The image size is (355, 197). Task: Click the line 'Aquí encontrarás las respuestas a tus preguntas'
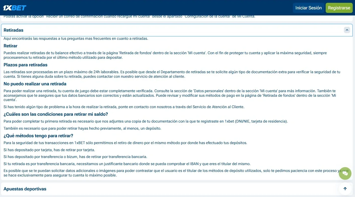pyautogui.click(x=76, y=38)
